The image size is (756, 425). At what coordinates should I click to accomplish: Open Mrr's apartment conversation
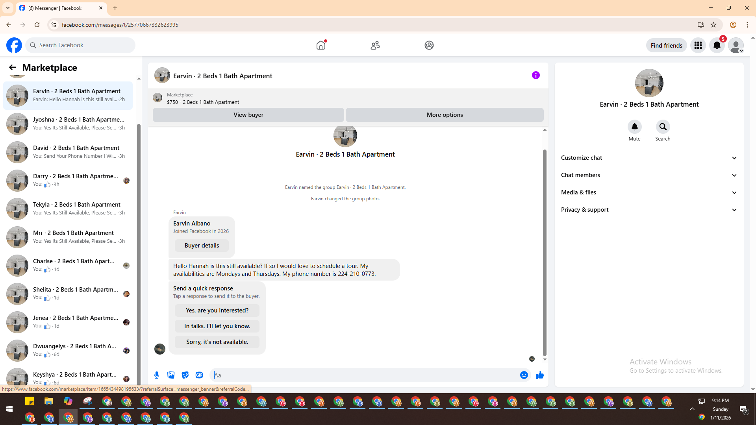(x=68, y=237)
